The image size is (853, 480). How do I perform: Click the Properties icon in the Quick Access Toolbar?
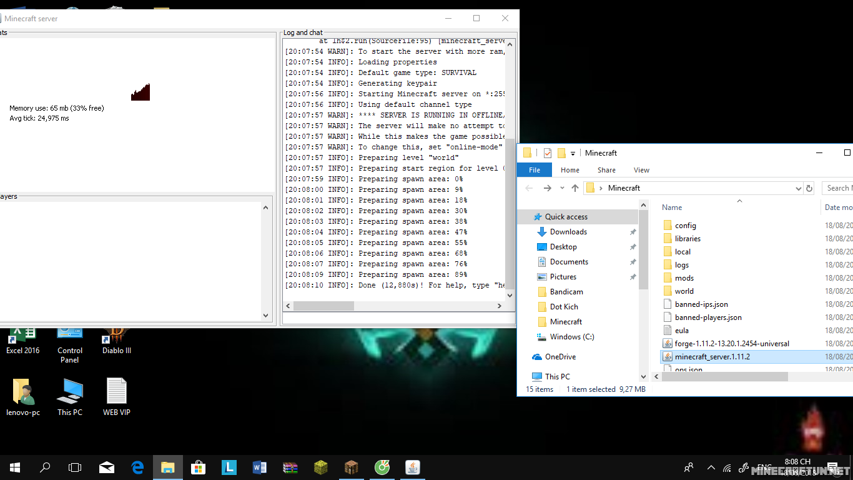(548, 153)
